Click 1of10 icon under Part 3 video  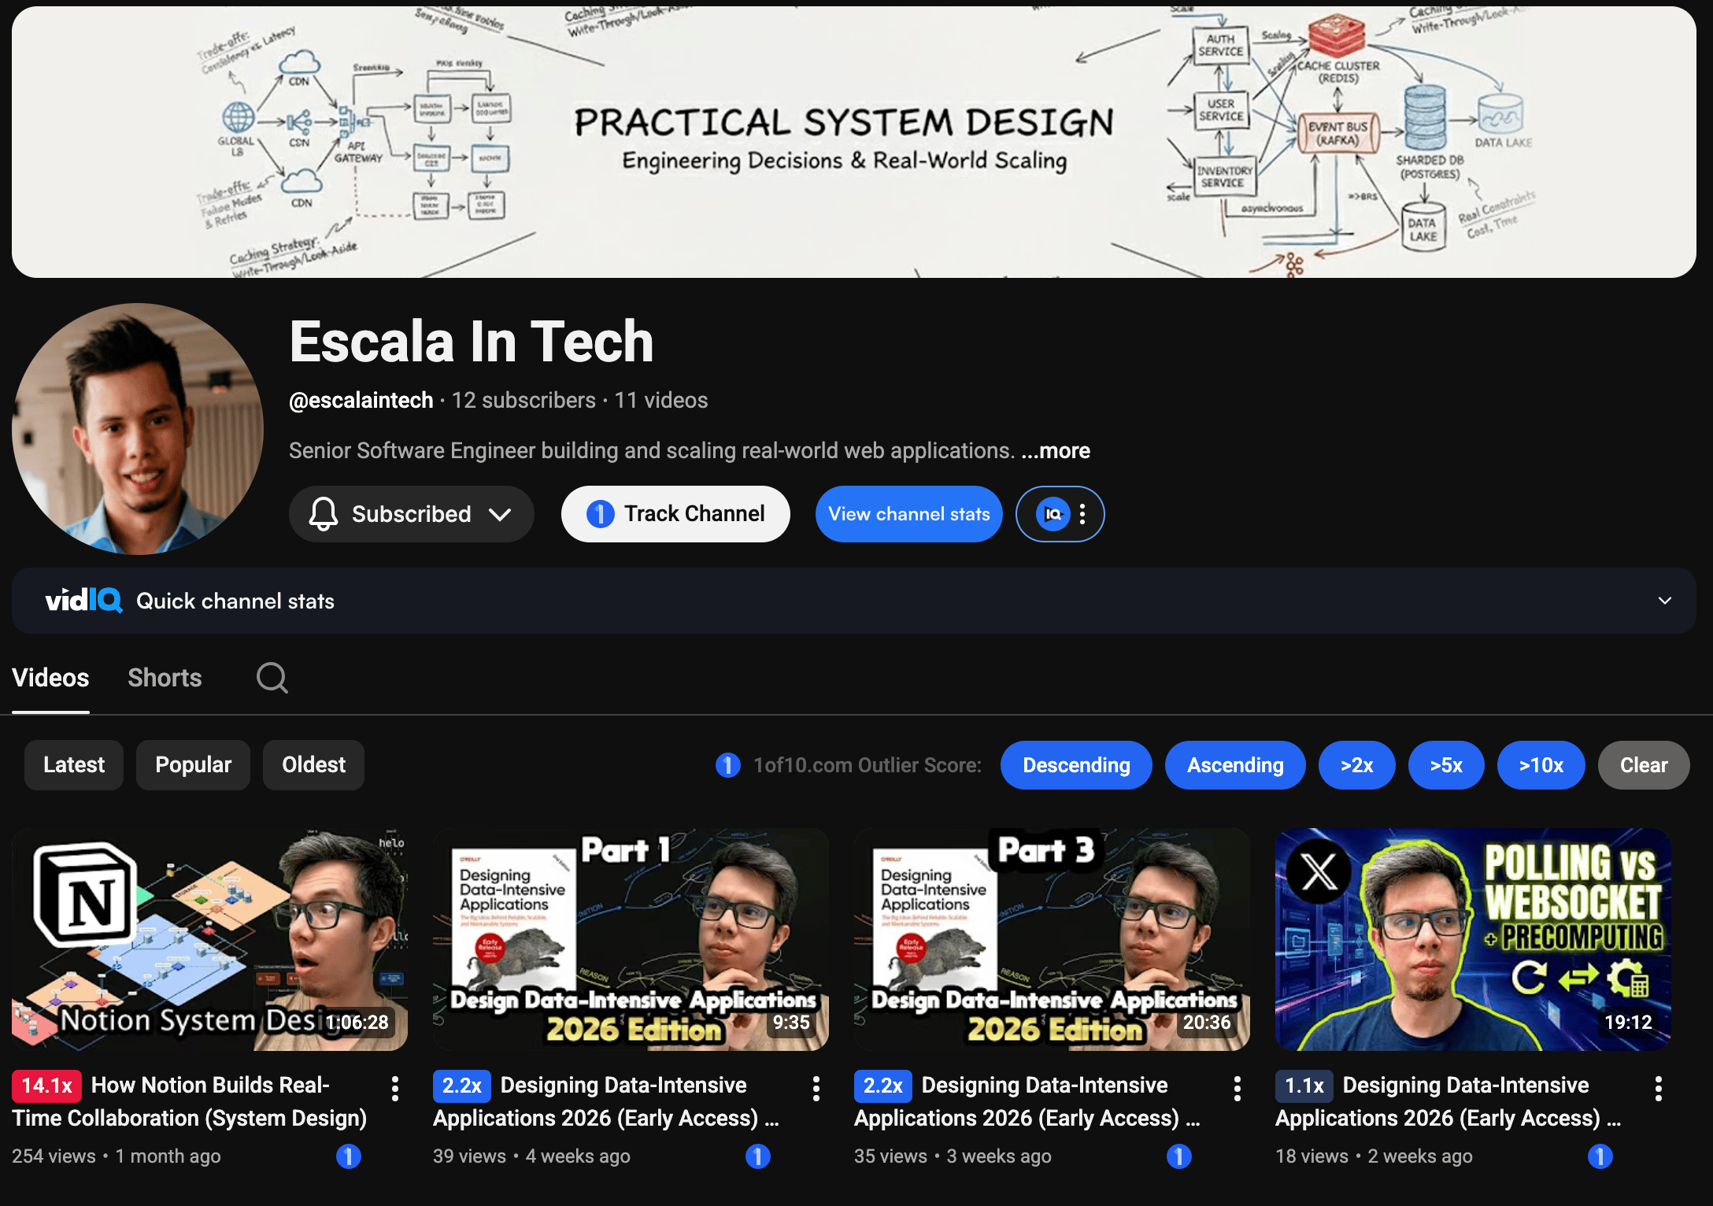pos(1178,1156)
